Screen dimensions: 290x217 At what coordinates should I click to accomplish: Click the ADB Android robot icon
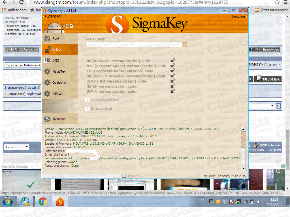click(54, 27)
